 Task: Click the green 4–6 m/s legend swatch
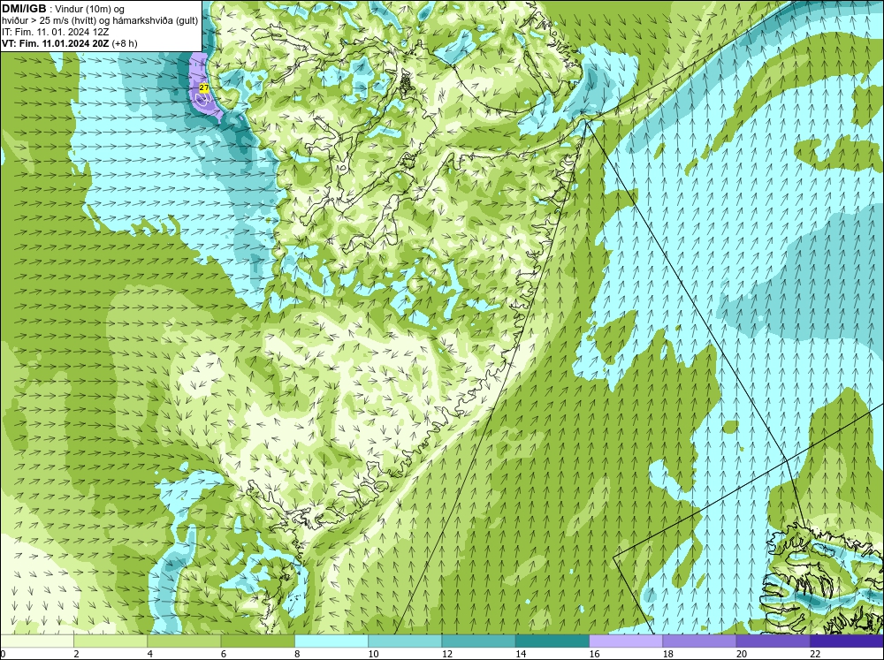pyautogui.click(x=185, y=641)
